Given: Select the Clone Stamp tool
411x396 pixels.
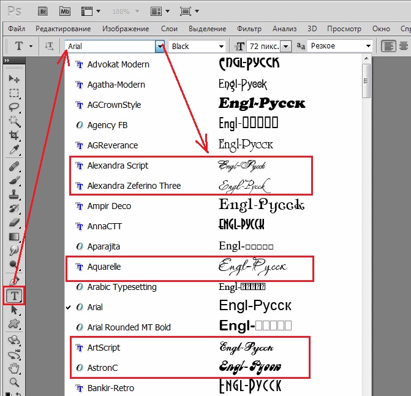Looking at the screenshot, I should [x=14, y=194].
